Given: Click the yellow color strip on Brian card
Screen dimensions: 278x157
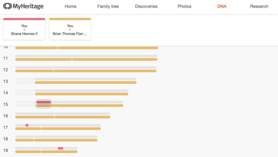Looking at the screenshot, I should [x=70, y=19].
